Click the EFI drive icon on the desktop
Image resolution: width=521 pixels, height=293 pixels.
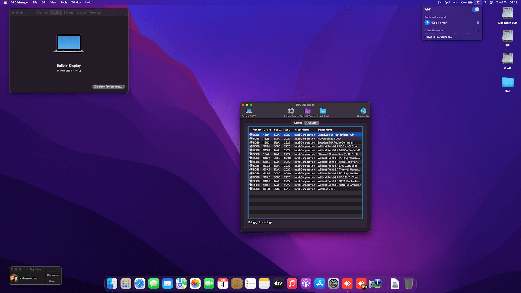tap(507, 36)
